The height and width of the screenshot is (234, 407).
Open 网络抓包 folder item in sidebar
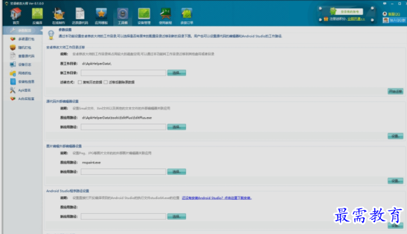coord(23,73)
